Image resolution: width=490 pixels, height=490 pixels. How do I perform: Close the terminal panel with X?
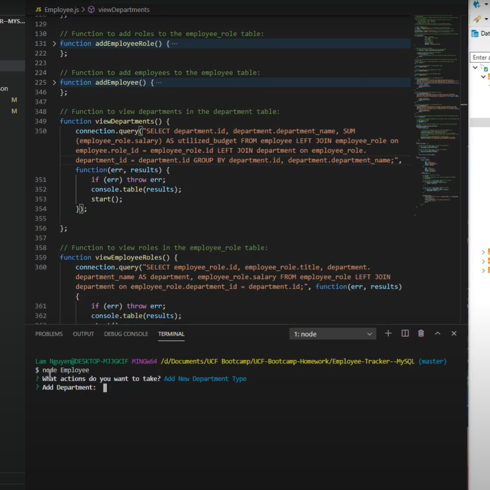(x=454, y=333)
